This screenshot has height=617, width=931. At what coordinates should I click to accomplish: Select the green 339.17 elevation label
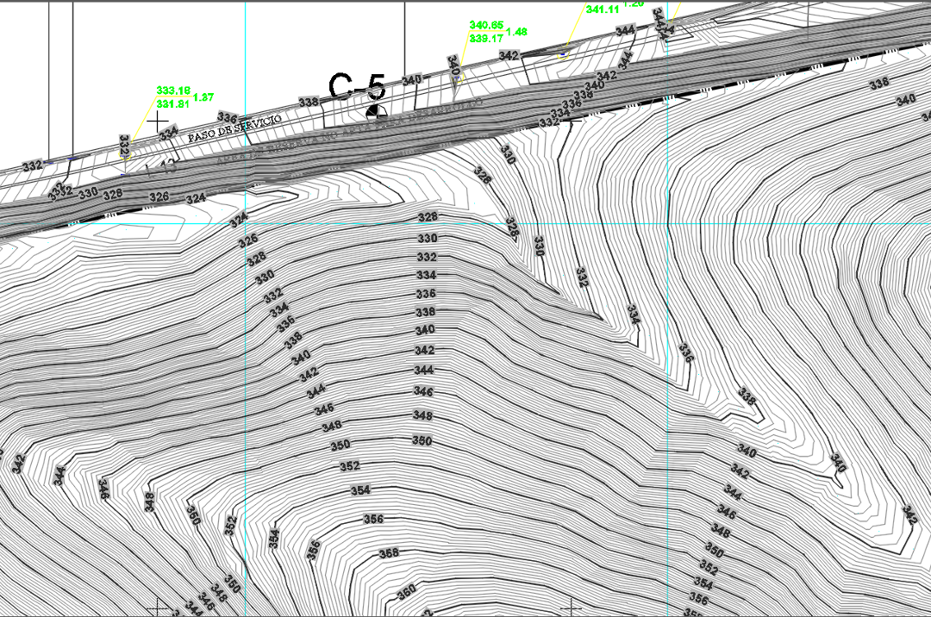pos(486,39)
